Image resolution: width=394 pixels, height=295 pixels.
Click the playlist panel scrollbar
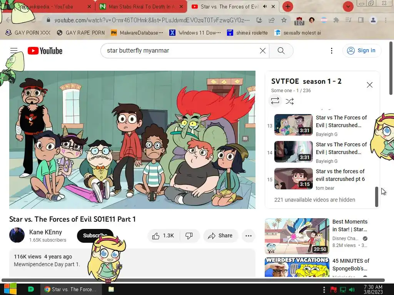[x=376, y=197]
